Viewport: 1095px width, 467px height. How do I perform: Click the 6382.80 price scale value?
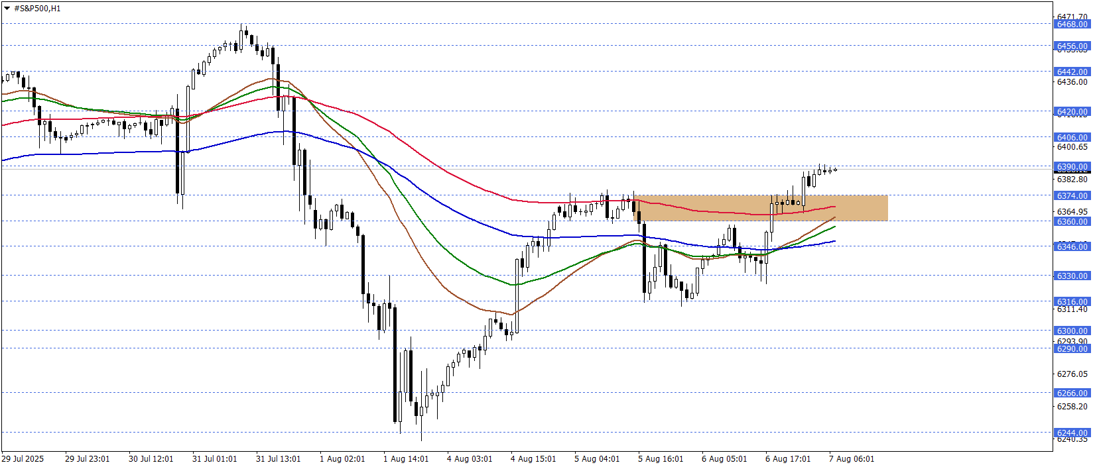pyautogui.click(x=1072, y=180)
